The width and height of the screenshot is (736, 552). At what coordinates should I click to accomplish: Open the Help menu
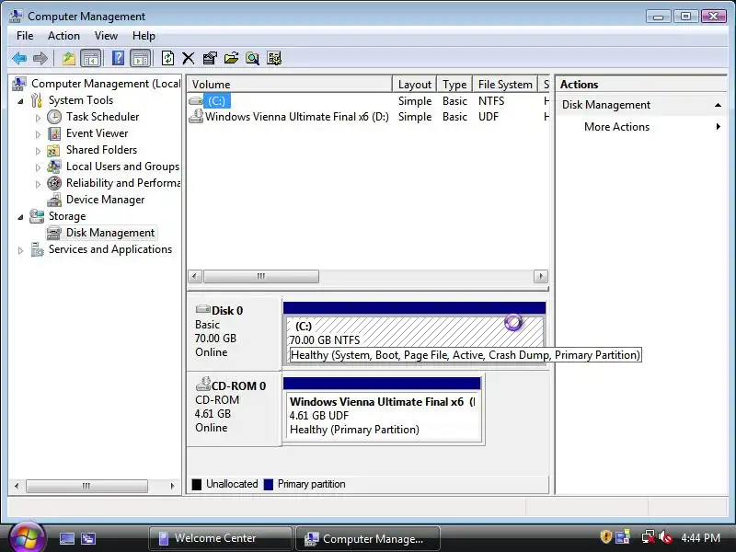coord(144,36)
